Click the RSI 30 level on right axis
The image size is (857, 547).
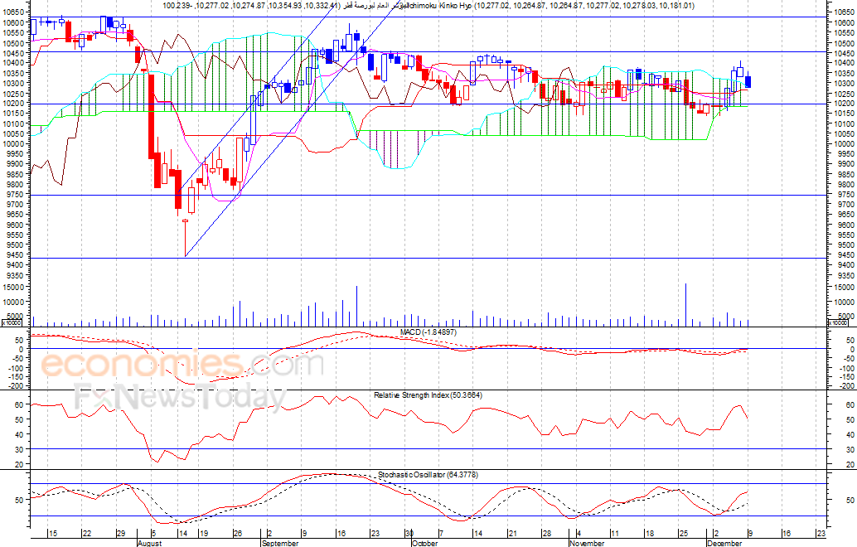[x=850, y=449]
